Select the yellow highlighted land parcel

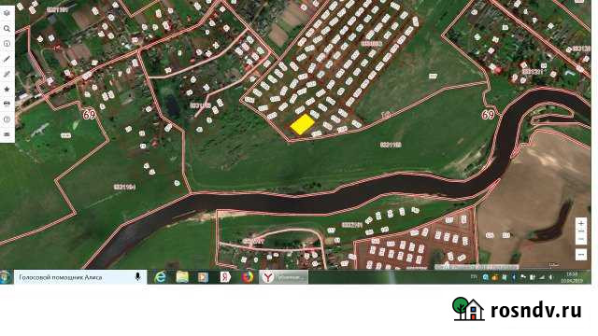coord(303,124)
